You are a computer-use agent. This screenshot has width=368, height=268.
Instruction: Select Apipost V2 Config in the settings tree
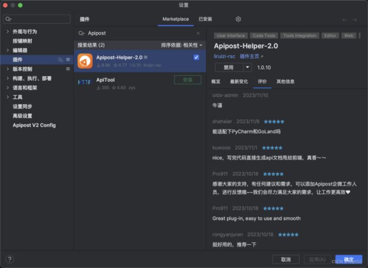click(34, 125)
